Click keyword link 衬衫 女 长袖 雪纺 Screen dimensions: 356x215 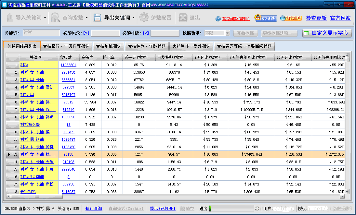pos(37,87)
